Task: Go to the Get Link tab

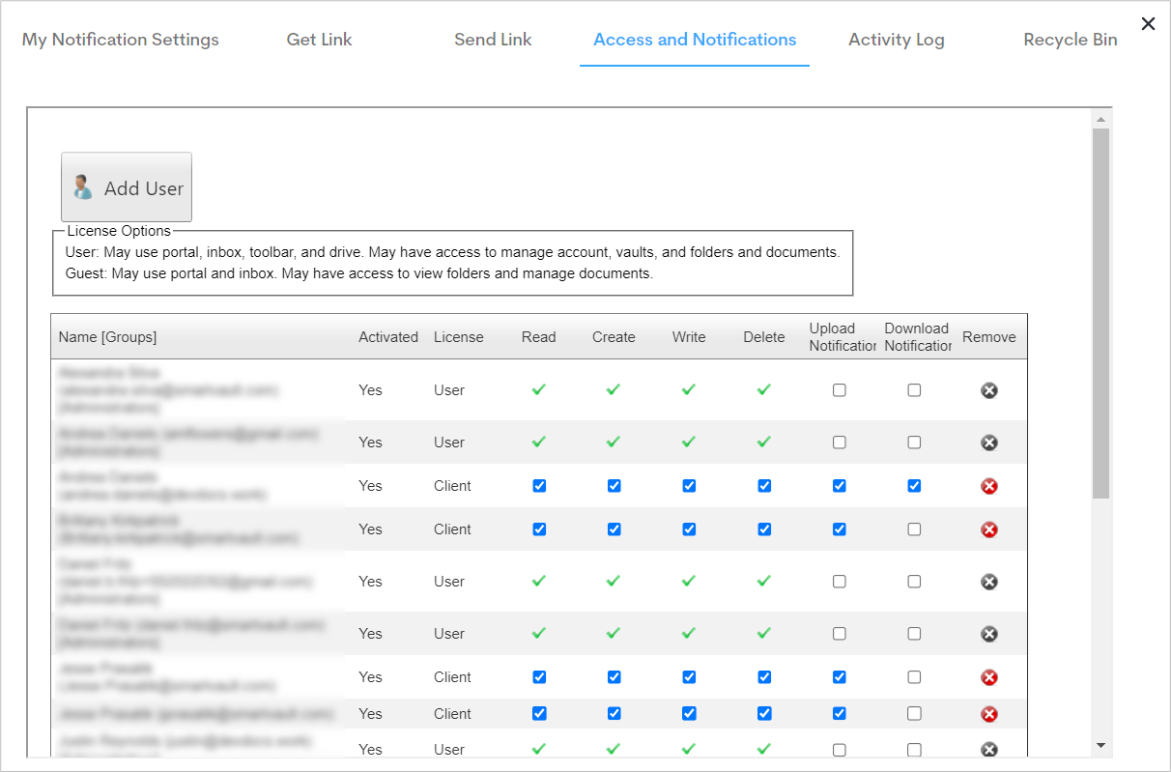Action: (319, 40)
